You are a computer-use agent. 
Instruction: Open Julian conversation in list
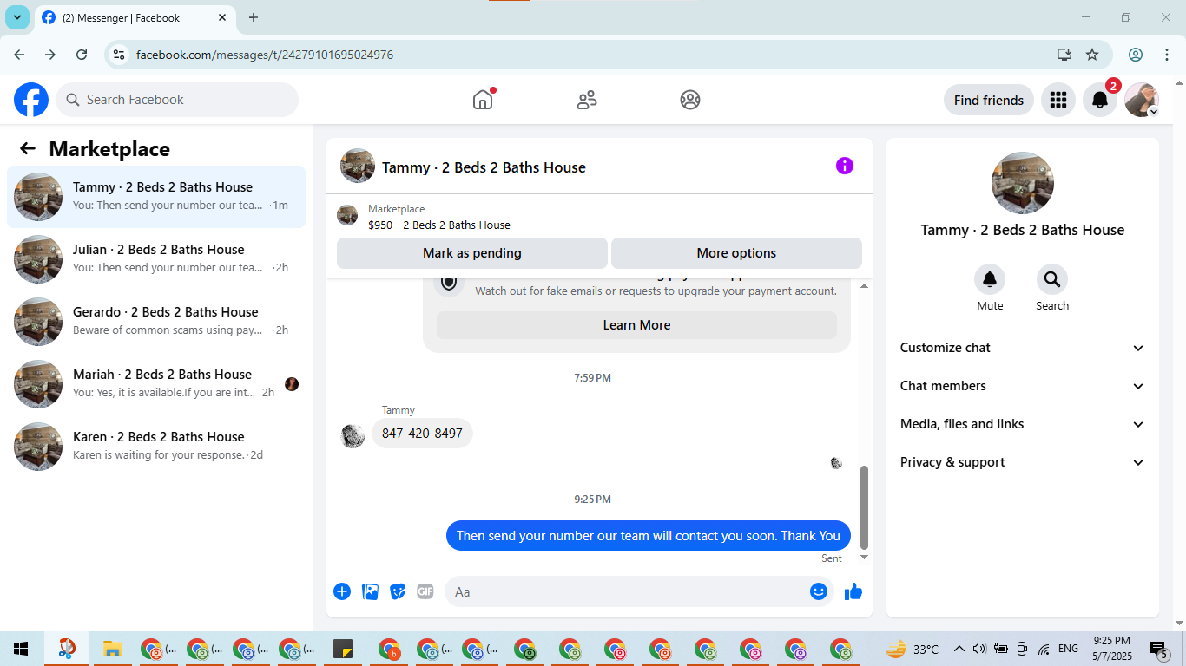point(156,259)
